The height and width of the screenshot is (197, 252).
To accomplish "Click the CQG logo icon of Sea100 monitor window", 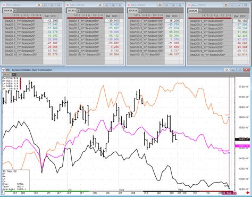I will tap(129, 5).
